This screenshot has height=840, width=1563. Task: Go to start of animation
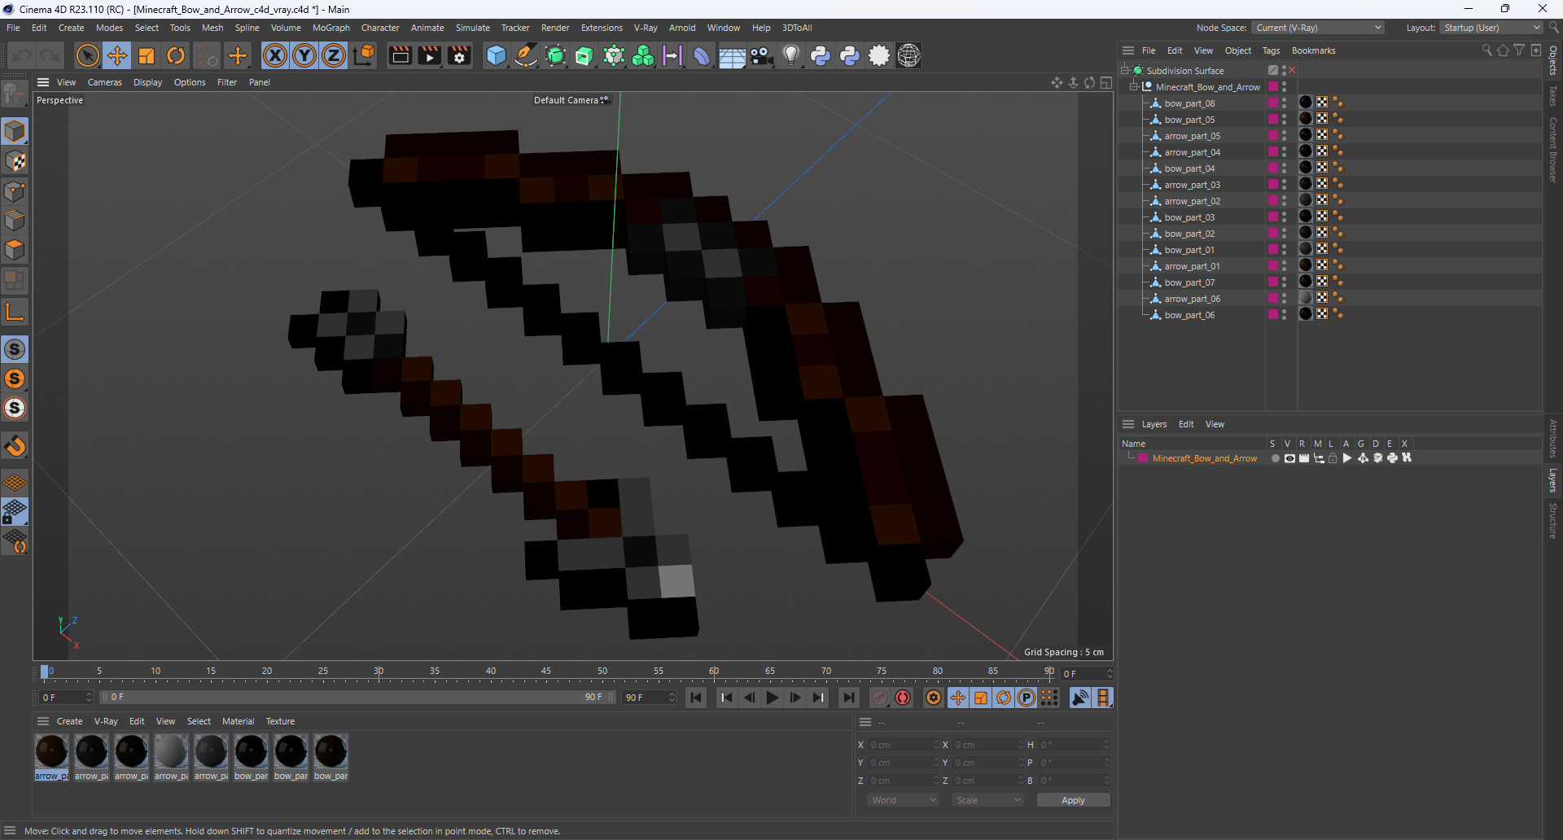coord(696,698)
